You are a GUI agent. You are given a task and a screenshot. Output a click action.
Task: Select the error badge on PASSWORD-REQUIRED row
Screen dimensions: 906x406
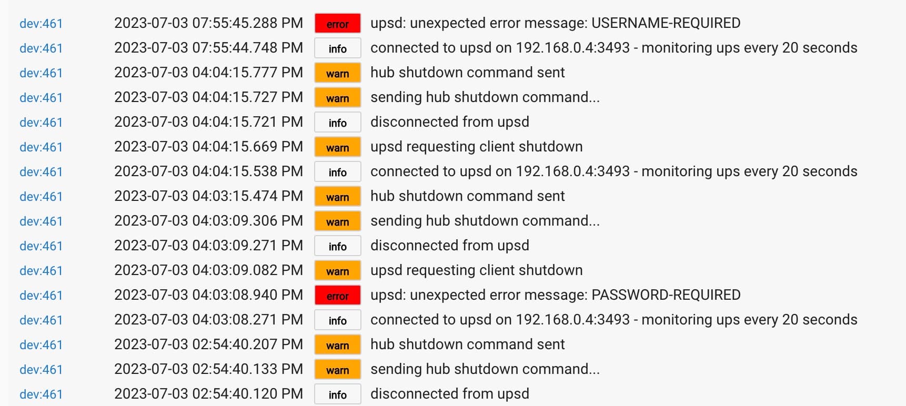[x=337, y=295]
